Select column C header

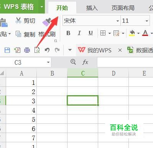[83, 73]
